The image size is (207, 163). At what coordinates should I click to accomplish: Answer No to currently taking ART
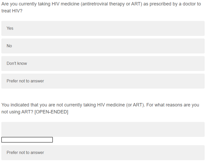click(103, 46)
